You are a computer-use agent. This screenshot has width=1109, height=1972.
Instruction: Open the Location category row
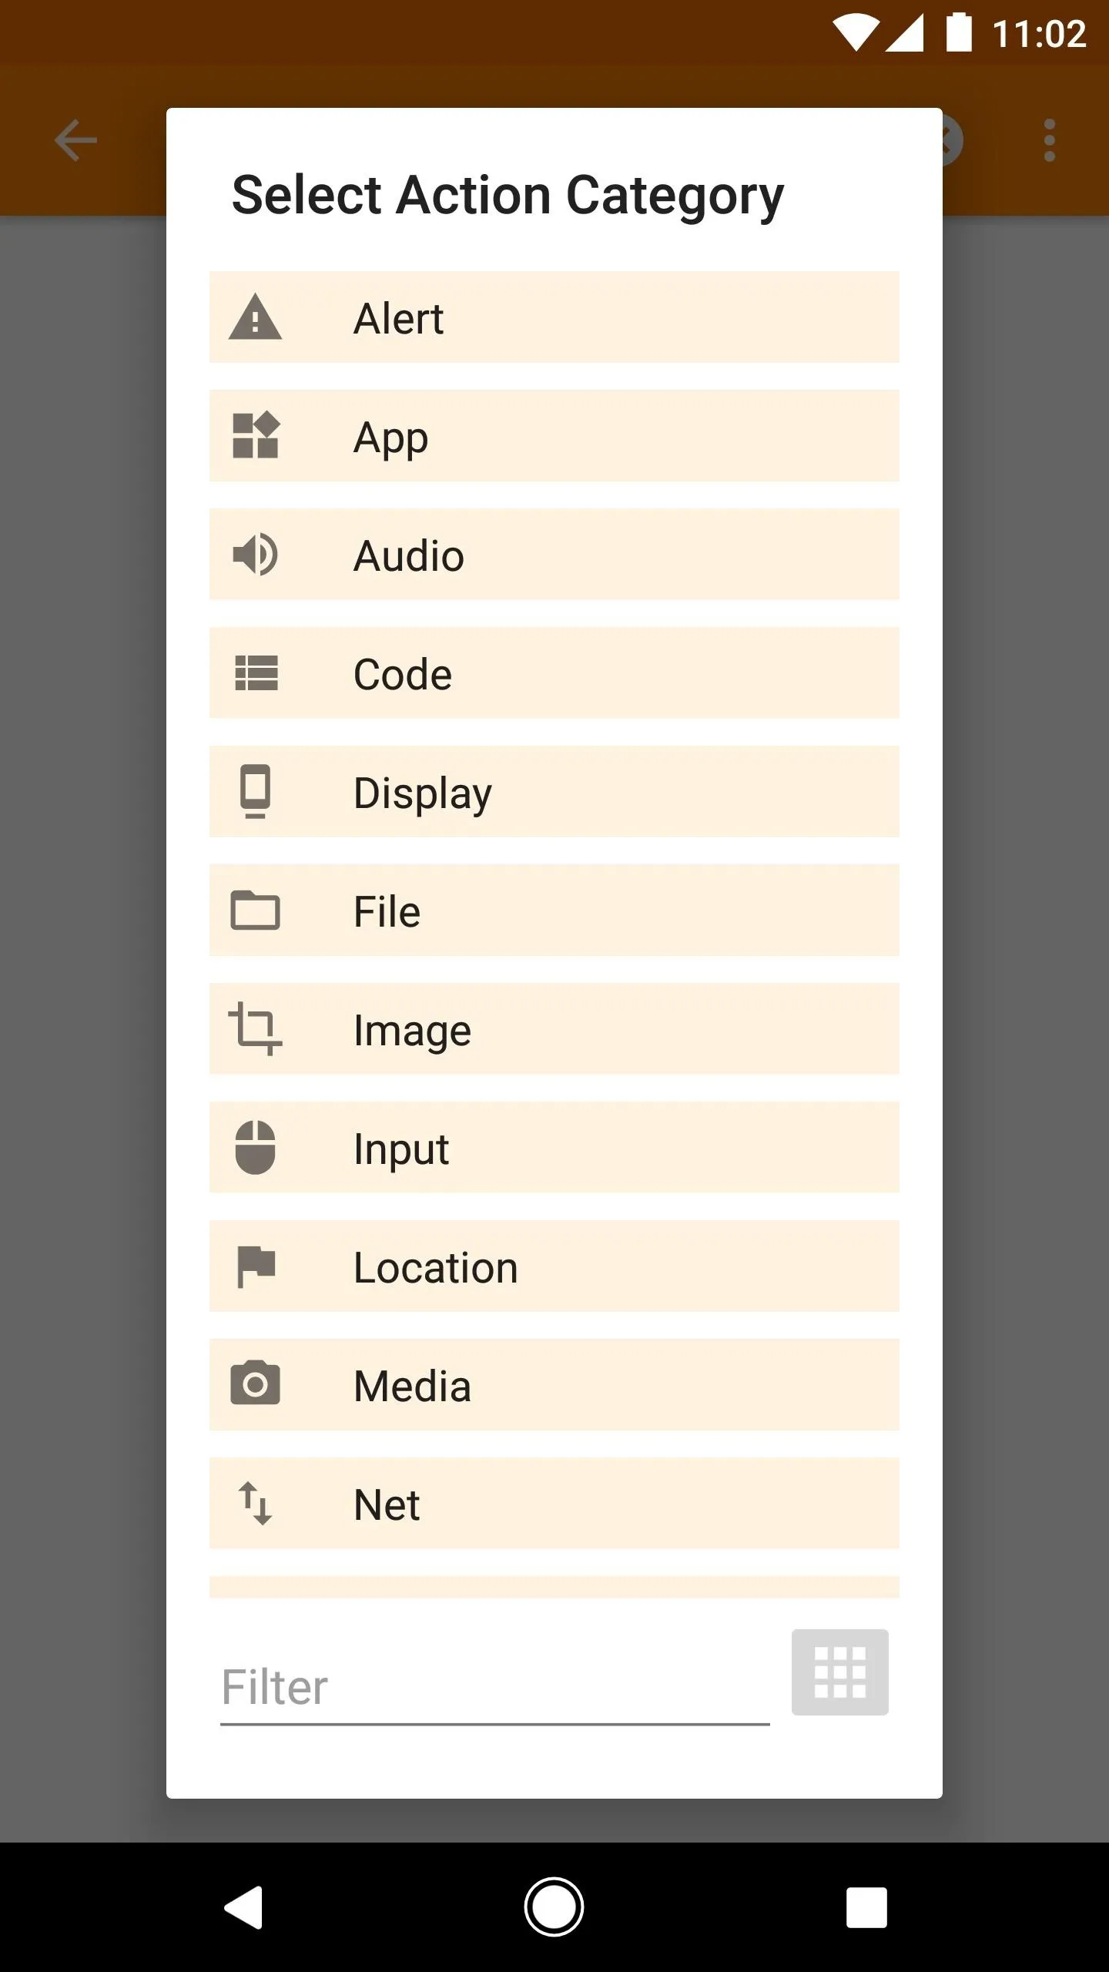(554, 1266)
